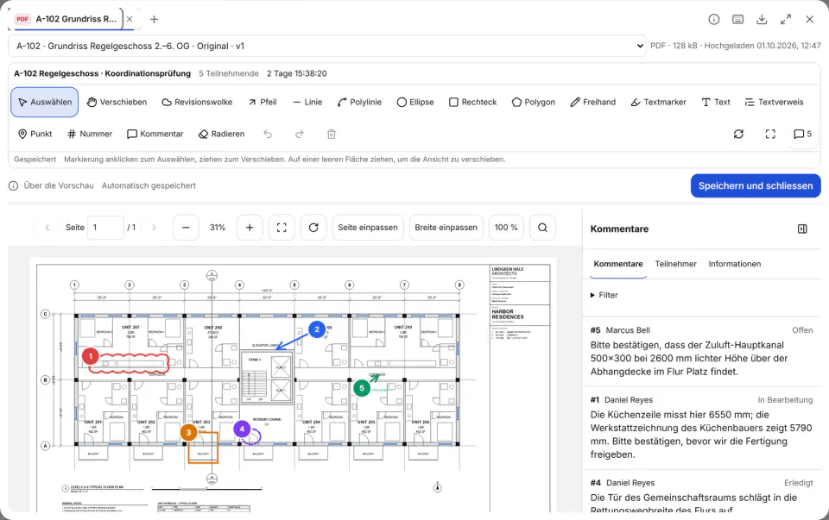Switch to the Kommentare tab

pyautogui.click(x=618, y=264)
